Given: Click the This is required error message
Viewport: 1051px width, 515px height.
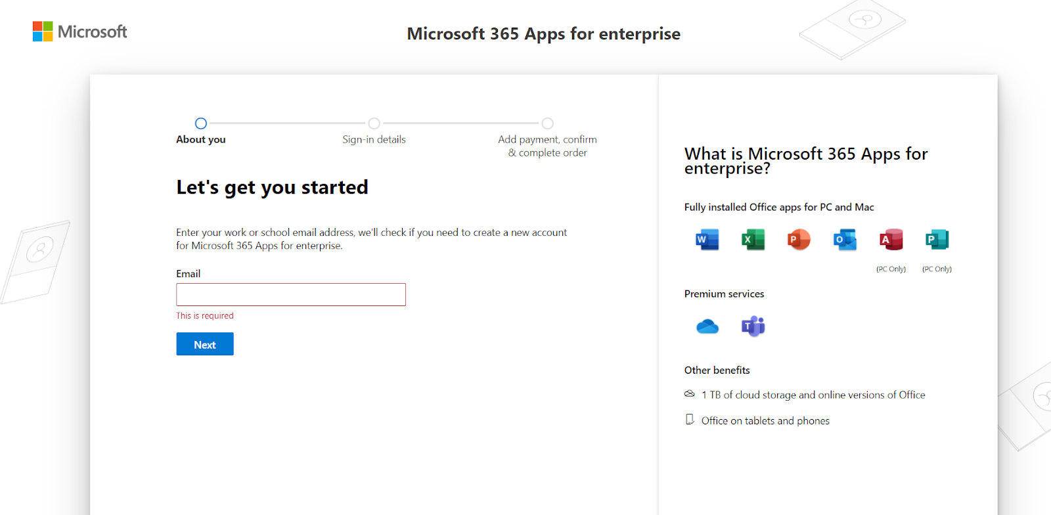Looking at the screenshot, I should tap(205, 316).
